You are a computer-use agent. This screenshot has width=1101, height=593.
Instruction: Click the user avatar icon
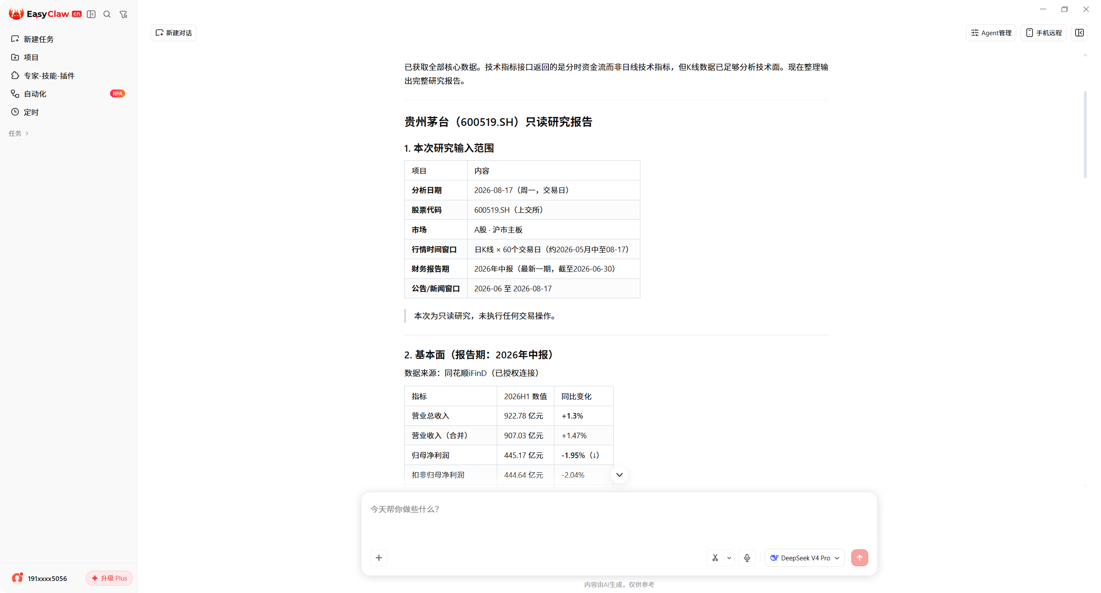17,578
